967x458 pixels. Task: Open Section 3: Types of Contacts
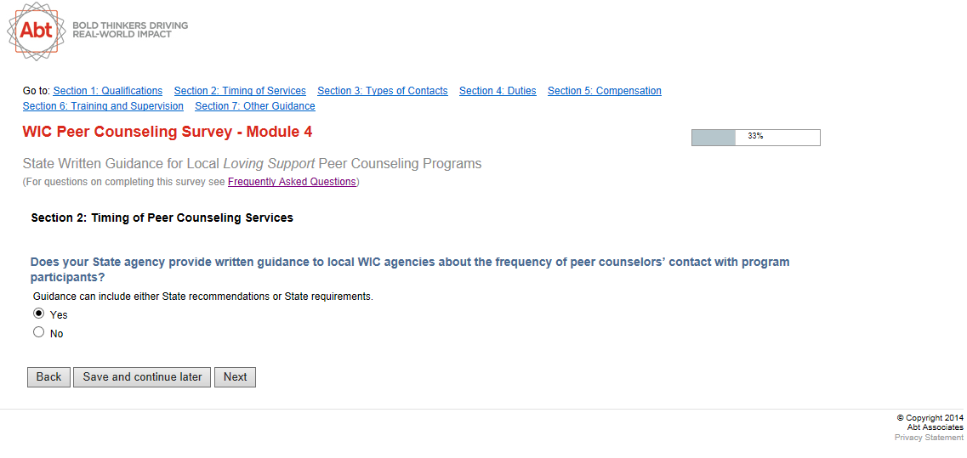click(382, 91)
